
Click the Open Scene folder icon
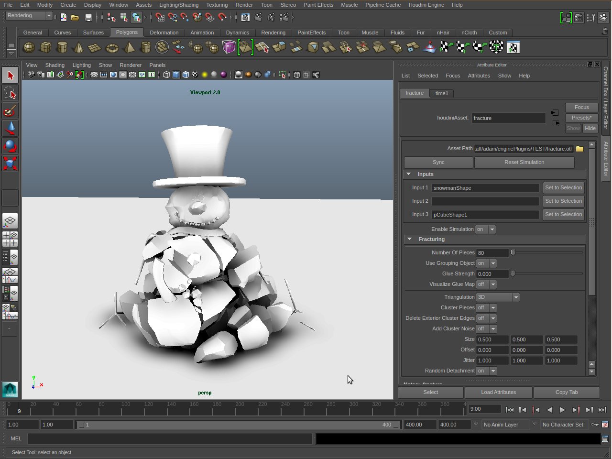[x=75, y=17]
